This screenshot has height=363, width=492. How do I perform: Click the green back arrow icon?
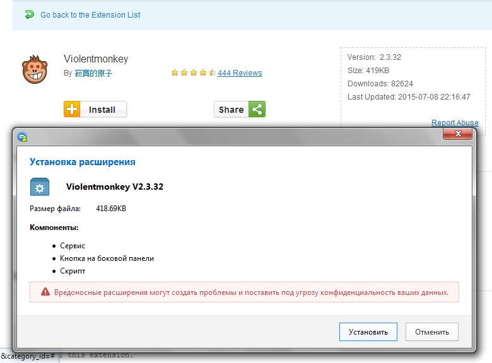[x=29, y=14]
